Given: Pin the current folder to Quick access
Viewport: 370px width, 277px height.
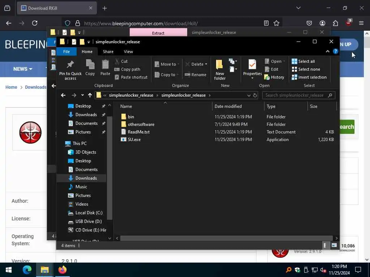Looking at the screenshot, I should click(x=70, y=70).
